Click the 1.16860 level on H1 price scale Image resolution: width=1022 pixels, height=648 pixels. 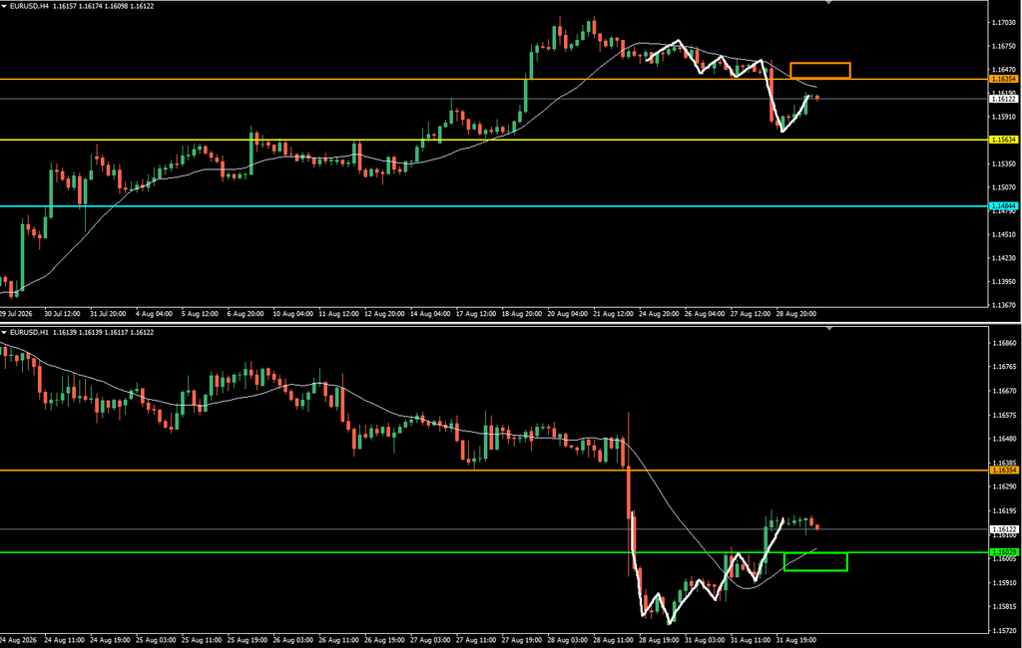pyautogui.click(x=1004, y=343)
